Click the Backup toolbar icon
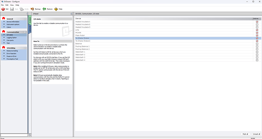This screenshot has width=262, height=139. (32, 9)
